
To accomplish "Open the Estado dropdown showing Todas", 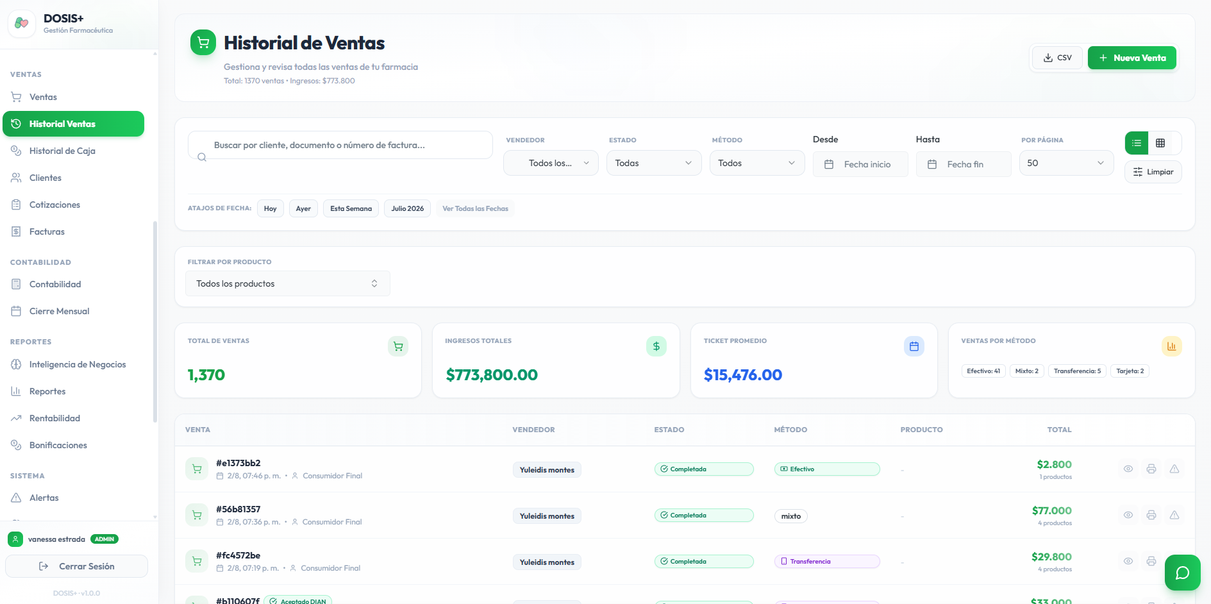I will coord(654,163).
